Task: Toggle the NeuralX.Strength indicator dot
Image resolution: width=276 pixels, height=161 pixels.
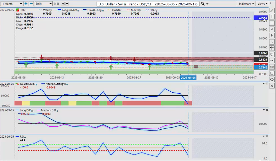Action: (67, 84)
